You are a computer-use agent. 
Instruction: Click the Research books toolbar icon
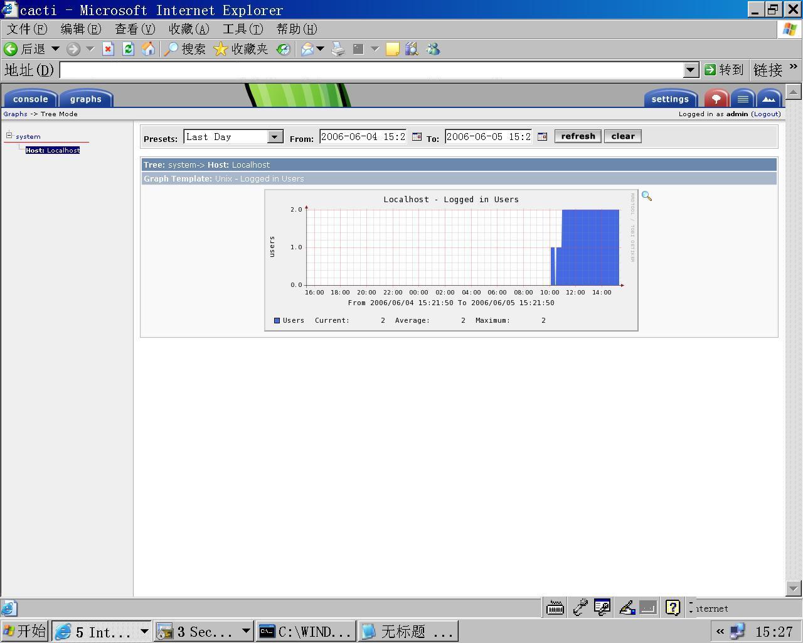click(412, 49)
